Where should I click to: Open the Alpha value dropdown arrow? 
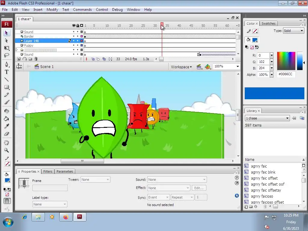click(x=272, y=75)
